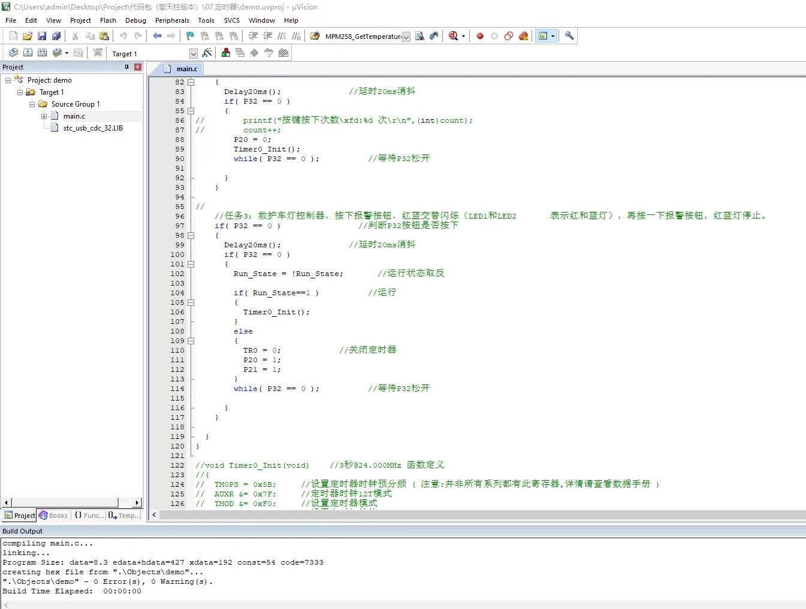Image resolution: width=806 pixels, height=609 pixels.
Task: Open the File menu
Action: tap(11, 20)
